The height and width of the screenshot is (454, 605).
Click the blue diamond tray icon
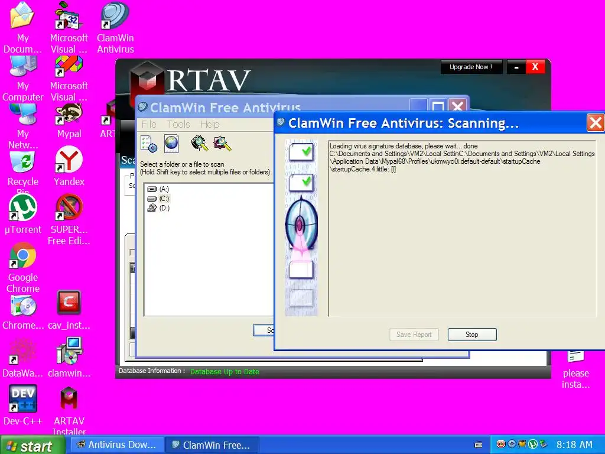pos(512,445)
